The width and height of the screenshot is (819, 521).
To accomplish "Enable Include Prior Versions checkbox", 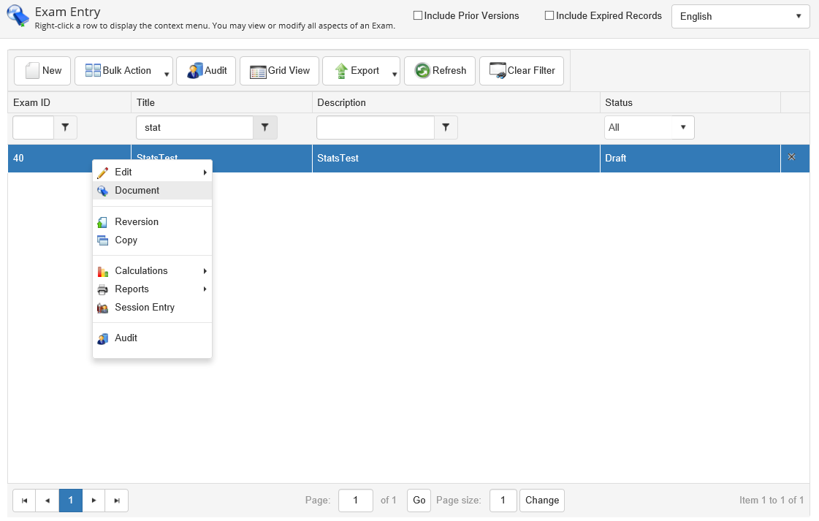I will [x=418, y=15].
